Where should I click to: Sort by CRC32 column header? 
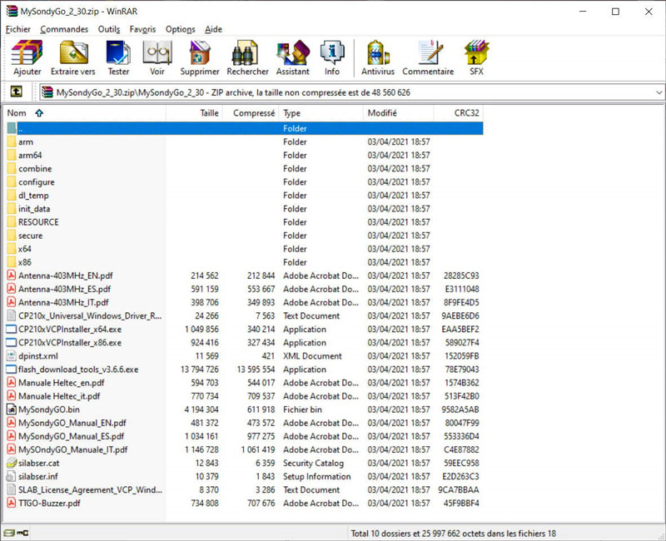[x=459, y=113]
